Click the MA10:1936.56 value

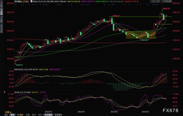point(74,2)
